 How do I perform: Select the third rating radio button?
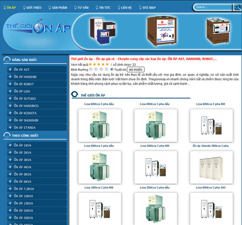point(101,70)
